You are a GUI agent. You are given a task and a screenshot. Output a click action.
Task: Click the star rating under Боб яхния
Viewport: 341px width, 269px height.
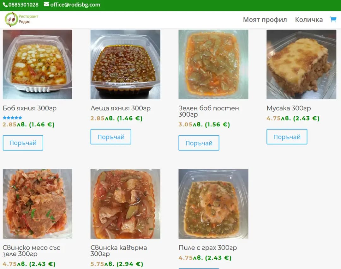pyautogui.click(x=13, y=117)
